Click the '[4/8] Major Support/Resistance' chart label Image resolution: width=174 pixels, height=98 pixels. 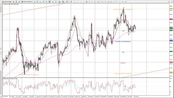[123, 41]
